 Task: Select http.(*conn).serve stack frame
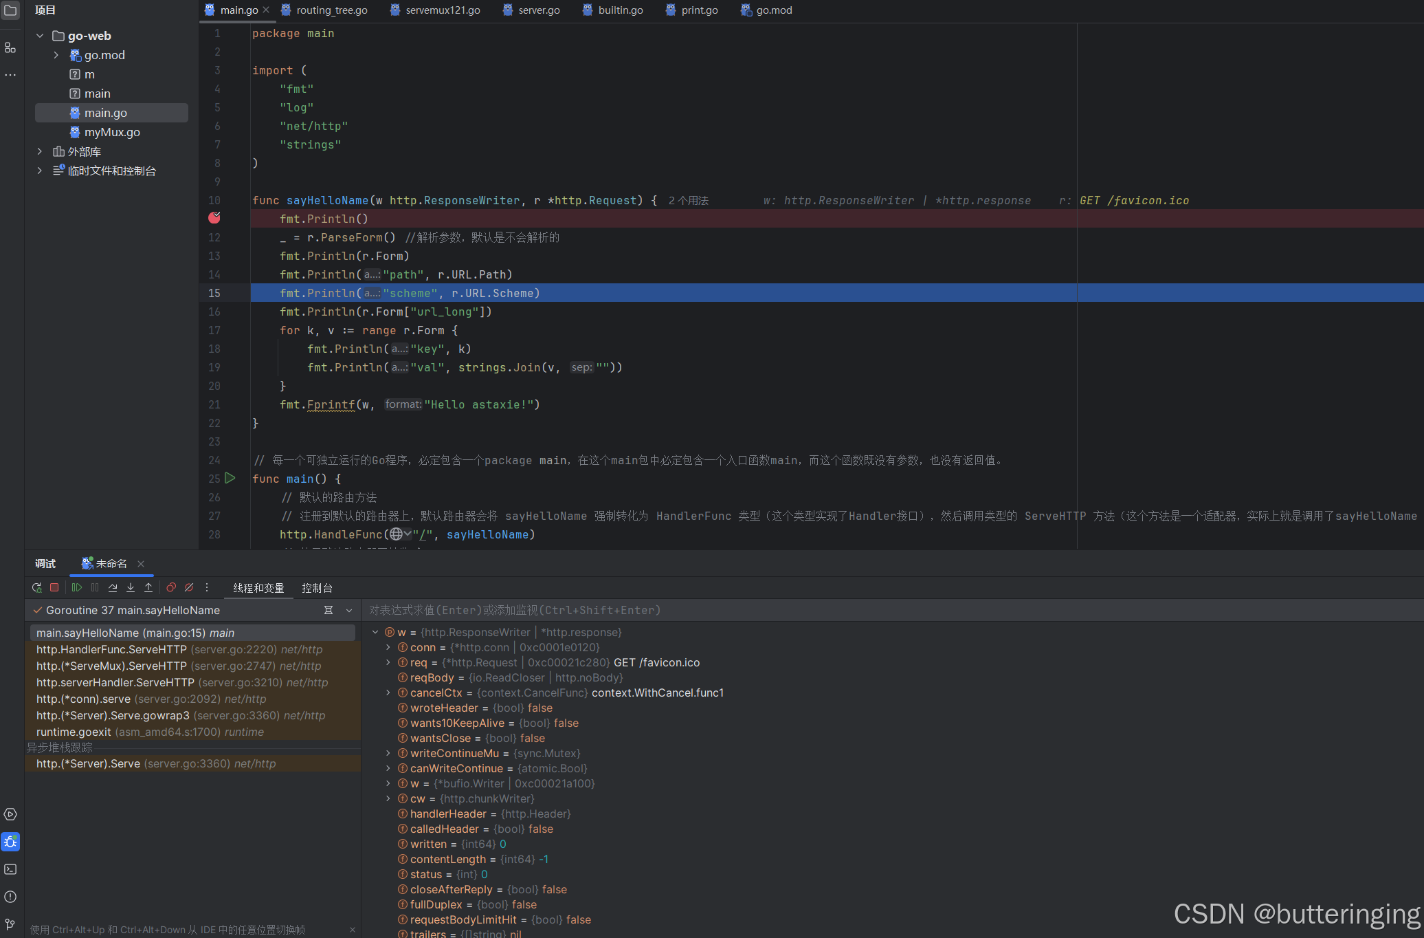tap(193, 699)
